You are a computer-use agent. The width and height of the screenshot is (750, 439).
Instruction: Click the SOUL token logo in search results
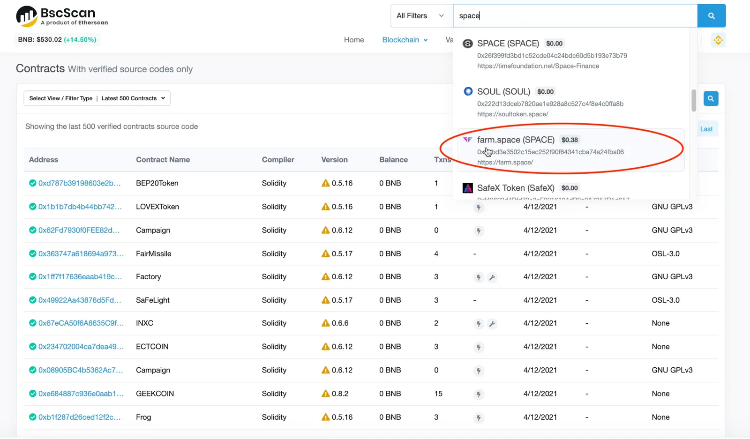[x=468, y=91]
